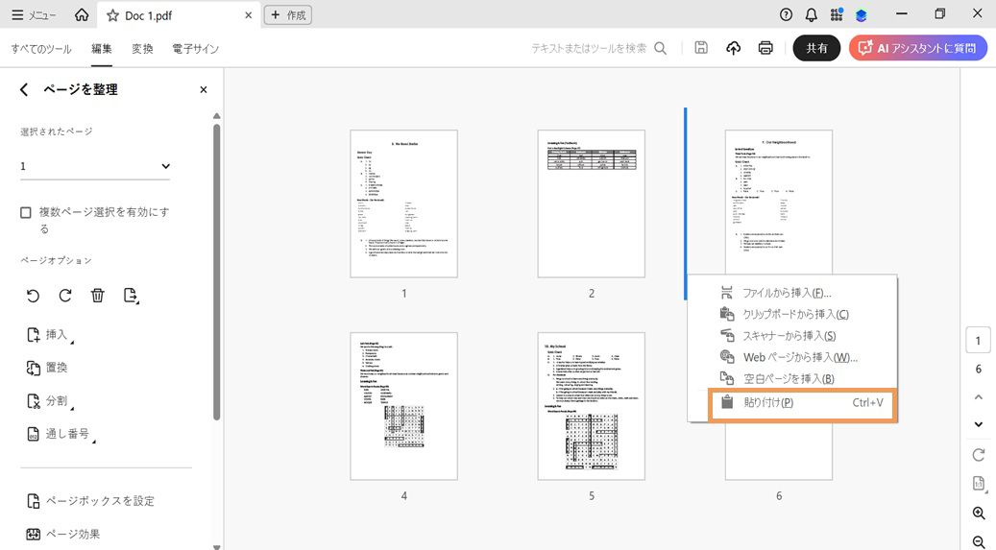Viewport: 996px width, 550px height.
Task: Rotate page clockwise in page options
Action: pyautogui.click(x=64, y=296)
